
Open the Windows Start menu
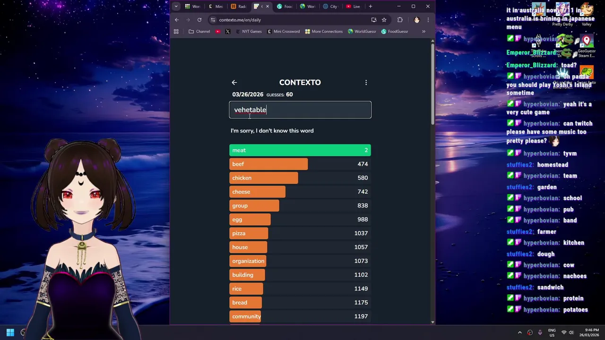pyautogui.click(x=10, y=332)
